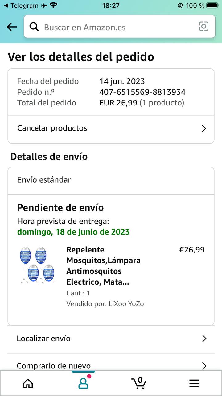Open the account profile tab
This screenshot has height=396, width=222.
83,383
